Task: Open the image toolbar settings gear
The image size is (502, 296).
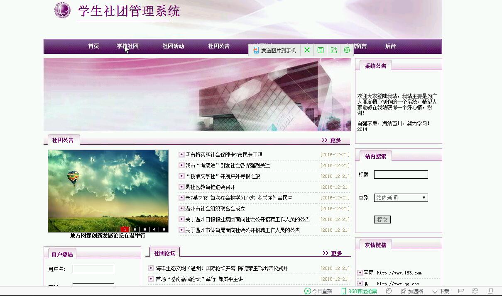Action: click(x=347, y=50)
